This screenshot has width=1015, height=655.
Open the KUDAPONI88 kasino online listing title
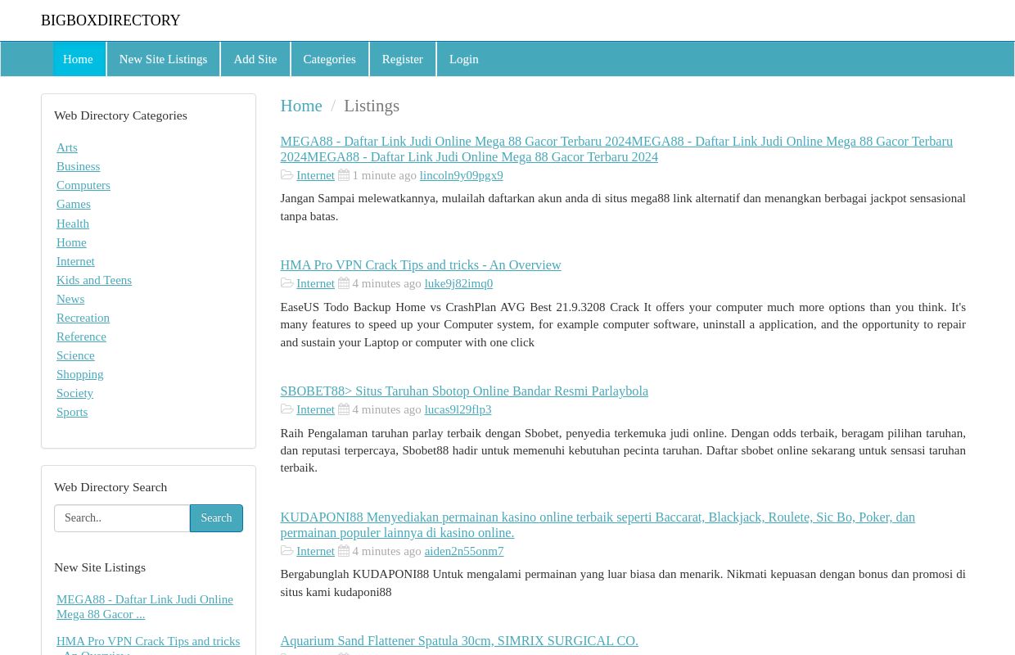598,525
